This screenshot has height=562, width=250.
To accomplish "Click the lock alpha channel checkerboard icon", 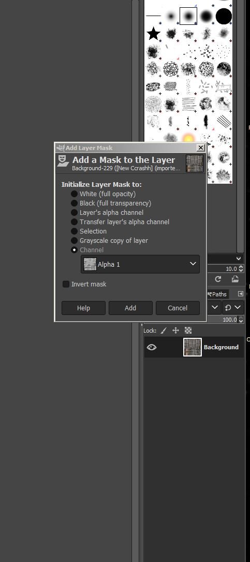I will pyautogui.click(x=188, y=331).
